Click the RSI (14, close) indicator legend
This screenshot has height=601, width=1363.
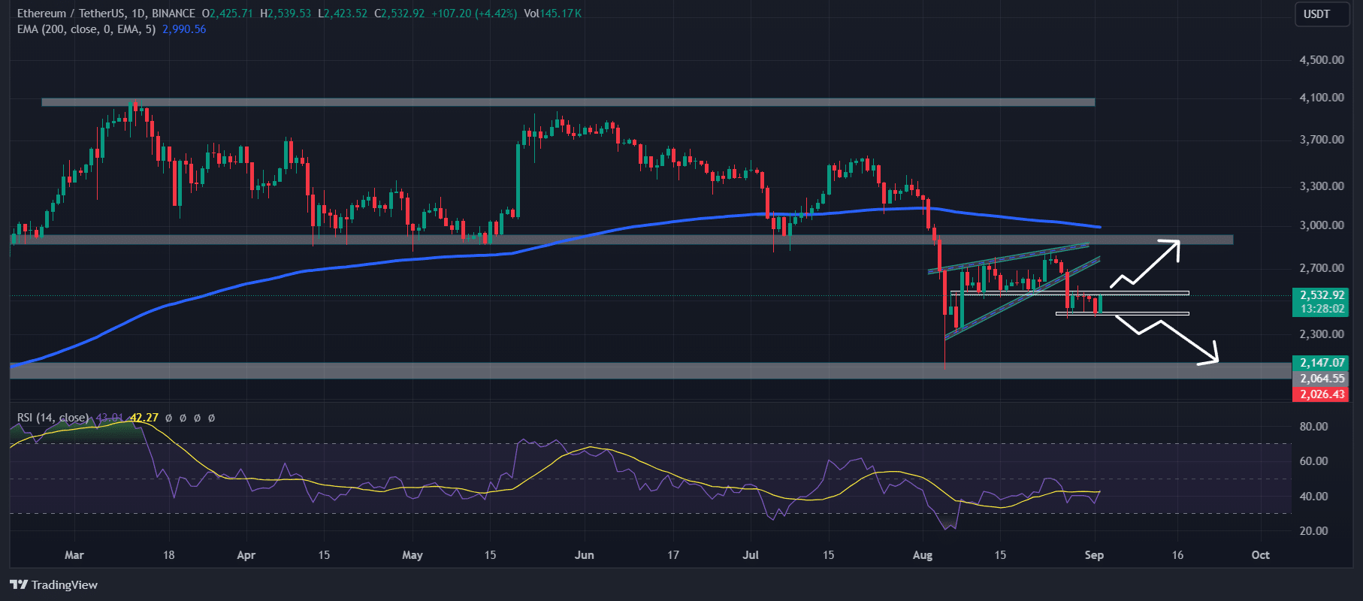pyautogui.click(x=53, y=418)
